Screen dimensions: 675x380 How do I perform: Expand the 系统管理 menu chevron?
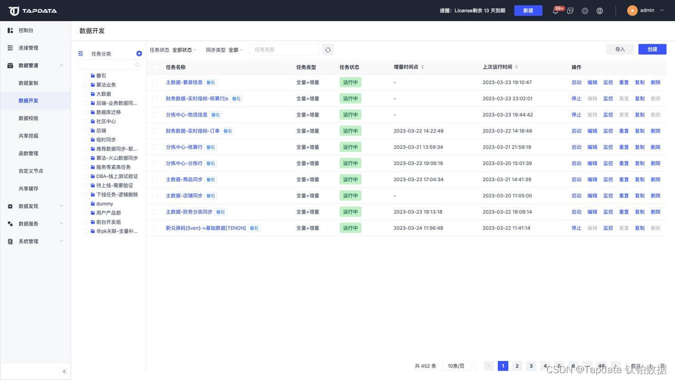(61, 242)
